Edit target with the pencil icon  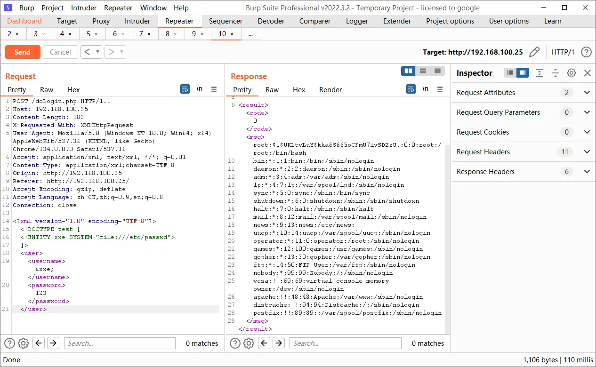[534, 52]
